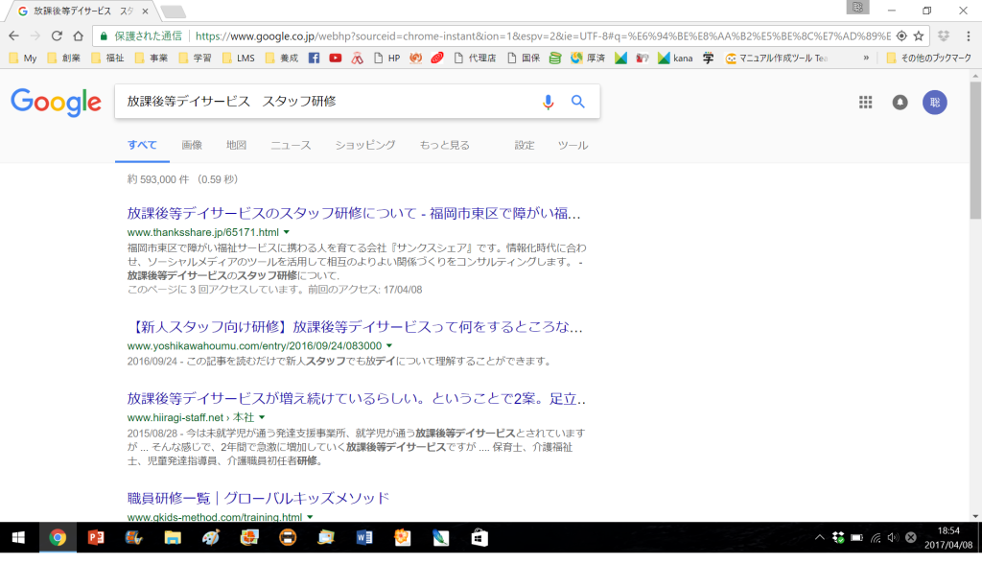
Task: Expand options for gkids-method.com result
Action: click(x=310, y=518)
